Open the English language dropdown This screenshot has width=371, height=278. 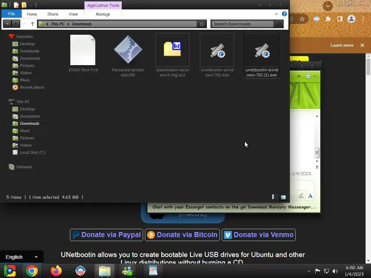21,257
